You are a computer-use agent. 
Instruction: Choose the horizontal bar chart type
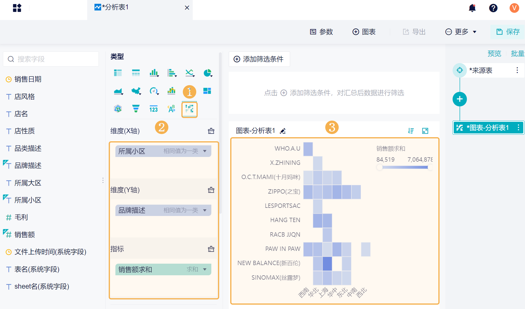pos(172,73)
